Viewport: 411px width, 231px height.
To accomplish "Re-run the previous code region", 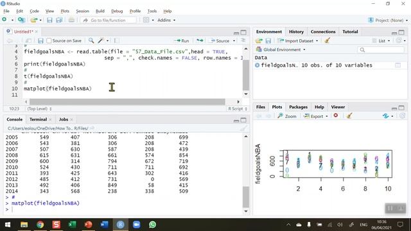I will 200,40.
